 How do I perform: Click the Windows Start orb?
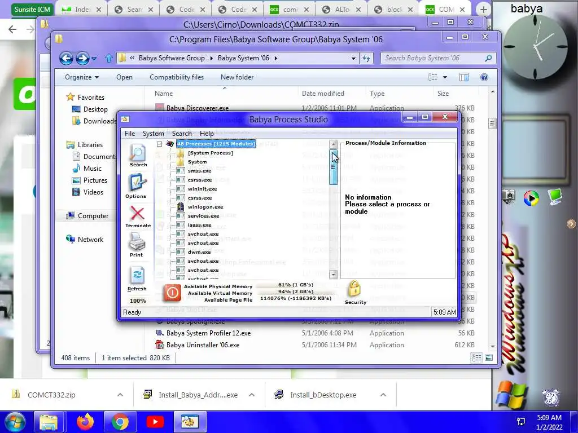coord(15,422)
